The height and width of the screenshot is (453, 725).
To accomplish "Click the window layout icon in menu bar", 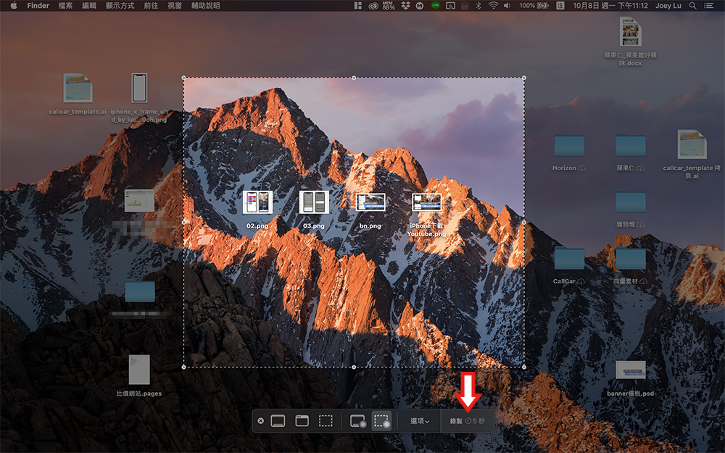I will 357,6.
